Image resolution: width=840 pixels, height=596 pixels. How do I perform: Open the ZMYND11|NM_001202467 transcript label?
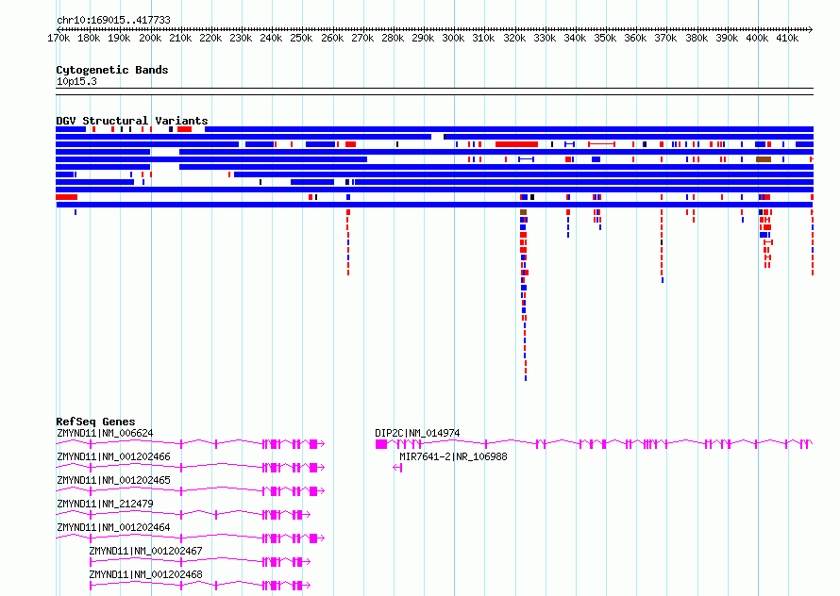tap(145, 551)
